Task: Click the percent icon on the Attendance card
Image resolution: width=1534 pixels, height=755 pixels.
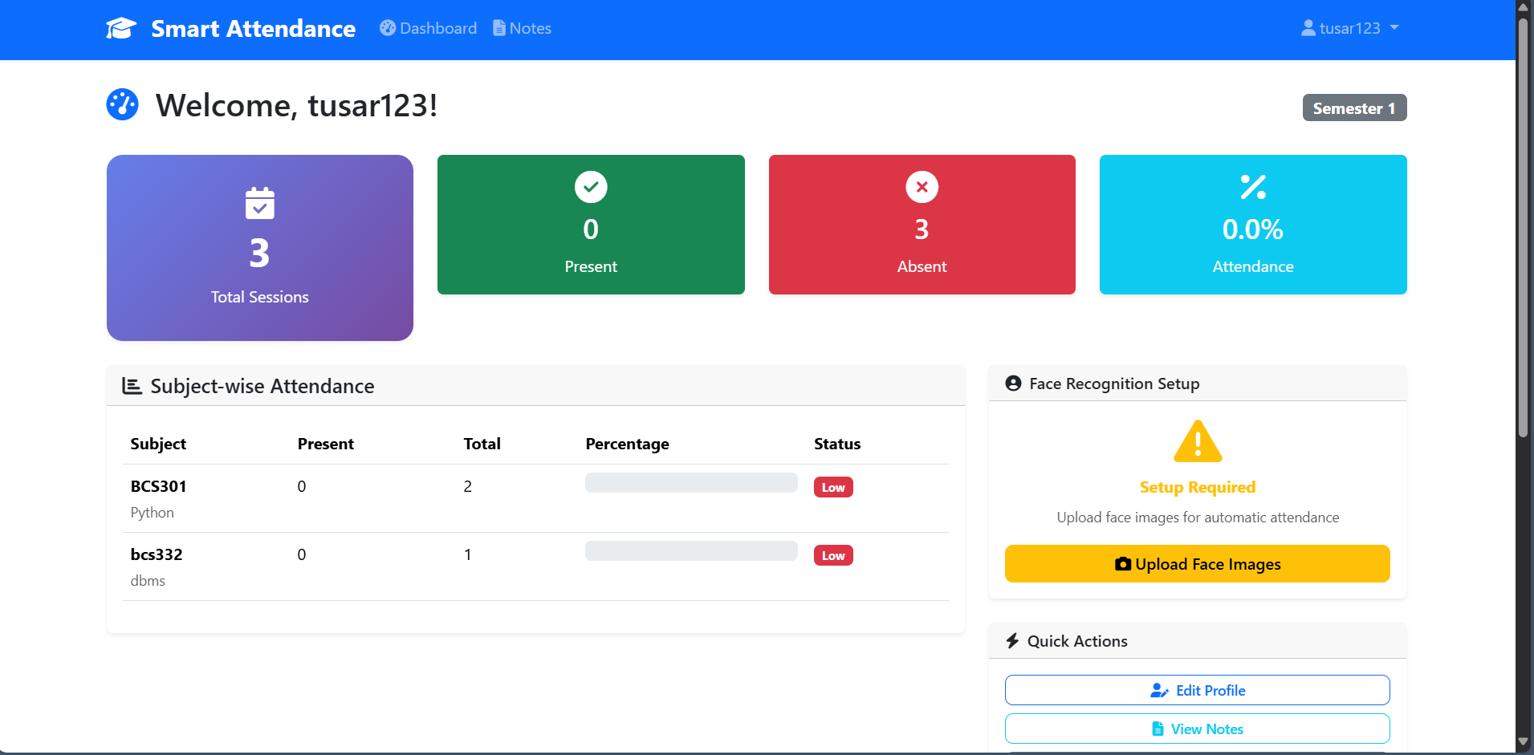Action: (1251, 186)
